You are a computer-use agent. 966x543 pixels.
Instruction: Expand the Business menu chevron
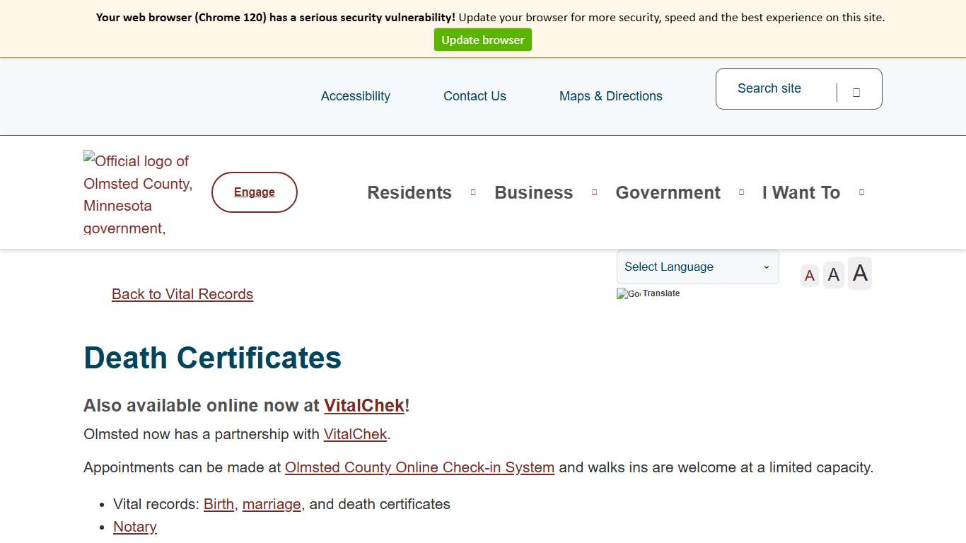click(x=594, y=192)
